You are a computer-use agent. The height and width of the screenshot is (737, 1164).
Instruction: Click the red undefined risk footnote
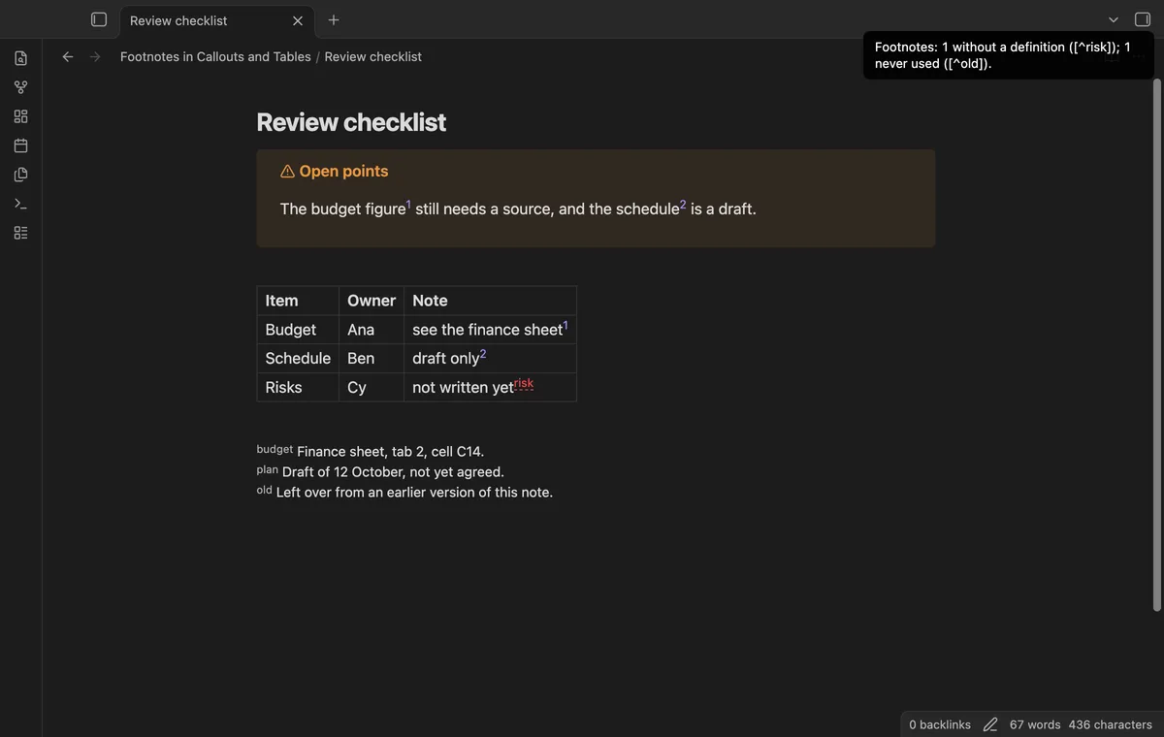(x=524, y=383)
